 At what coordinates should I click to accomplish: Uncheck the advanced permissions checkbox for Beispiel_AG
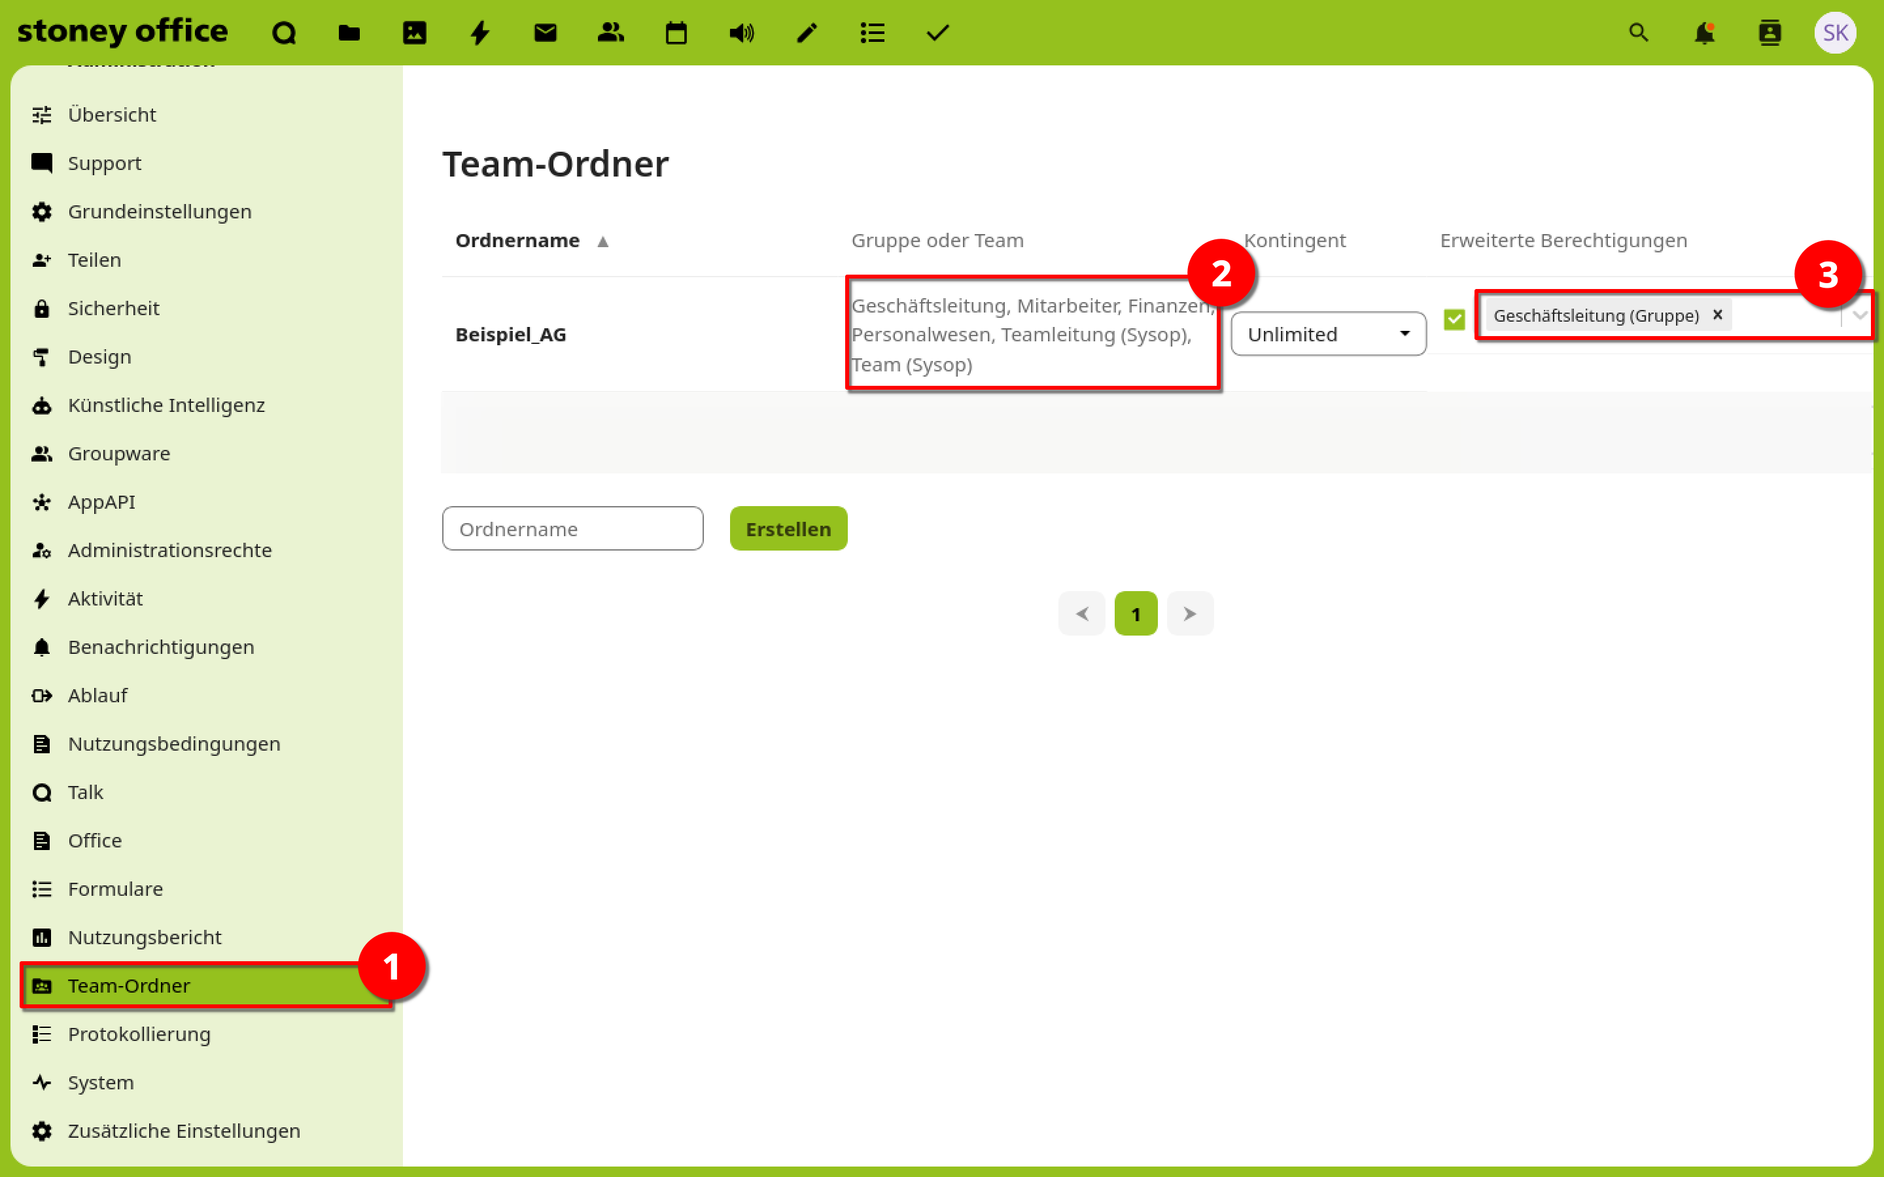coord(1454,318)
